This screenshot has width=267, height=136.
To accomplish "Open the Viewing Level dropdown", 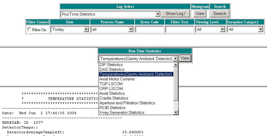I will coord(222,29).
